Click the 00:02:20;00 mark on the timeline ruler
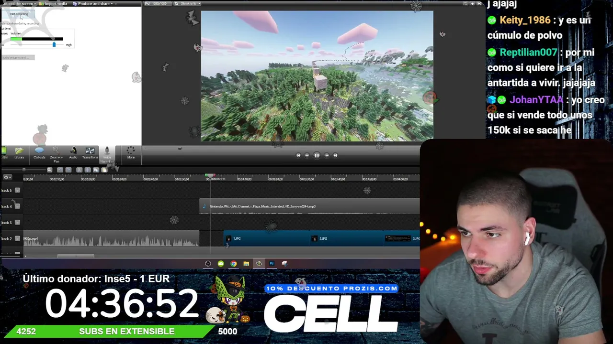Image resolution: width=613 pixels, height=344 pixels. (x=88, y=179)
